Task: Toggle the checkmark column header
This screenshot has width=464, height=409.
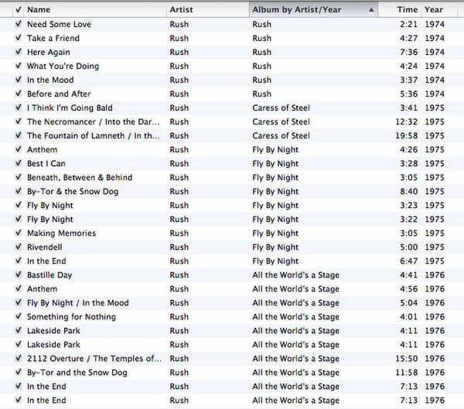Action: pyautogui.click(x=19, y=9)
